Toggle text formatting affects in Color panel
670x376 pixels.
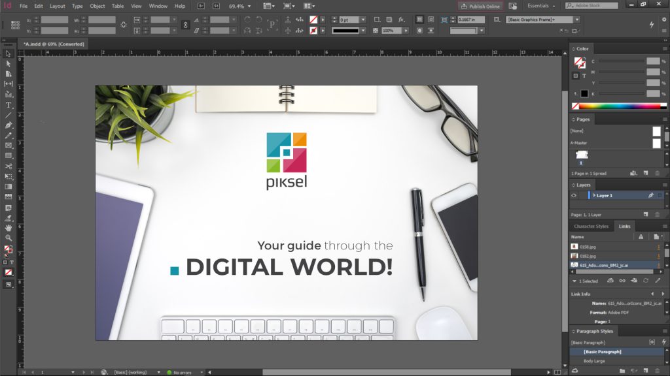[x=584, y=76]
